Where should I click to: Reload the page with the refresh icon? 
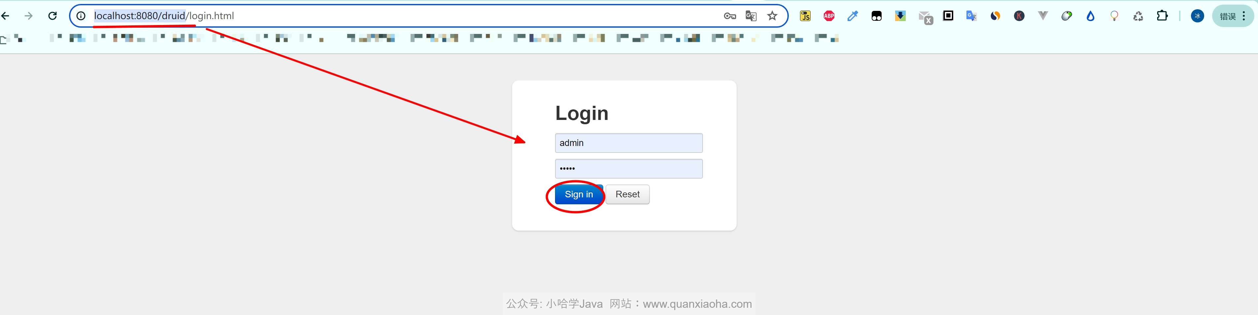coord(53,16)
